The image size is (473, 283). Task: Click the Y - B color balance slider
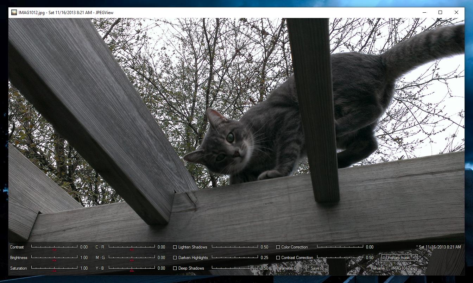click(x=132, y=268)
